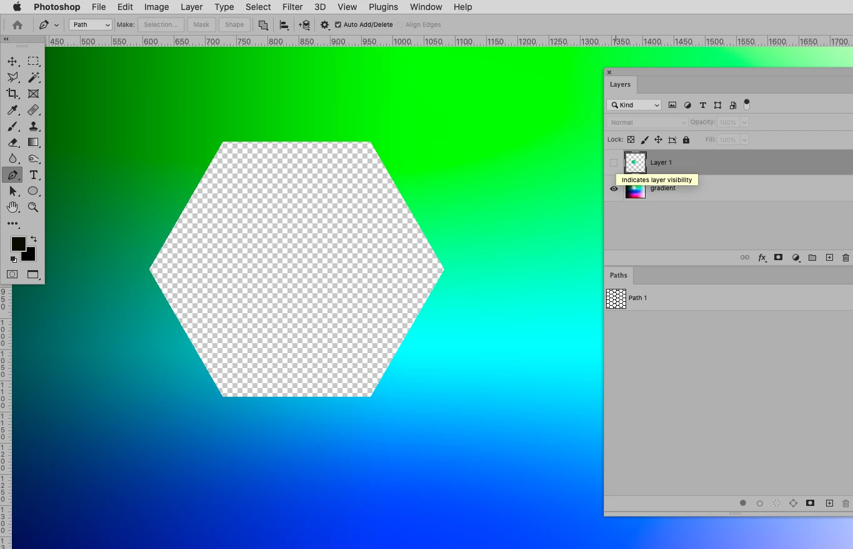Show Layer 1 using its visibility box
This screenshot has width=853, height=549.
tap(614, 163)
